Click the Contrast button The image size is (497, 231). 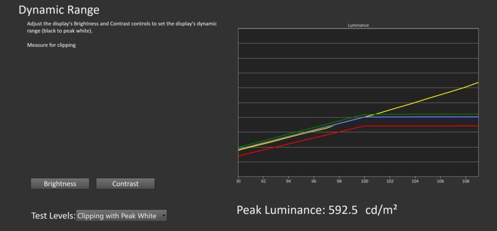[125, 183]
